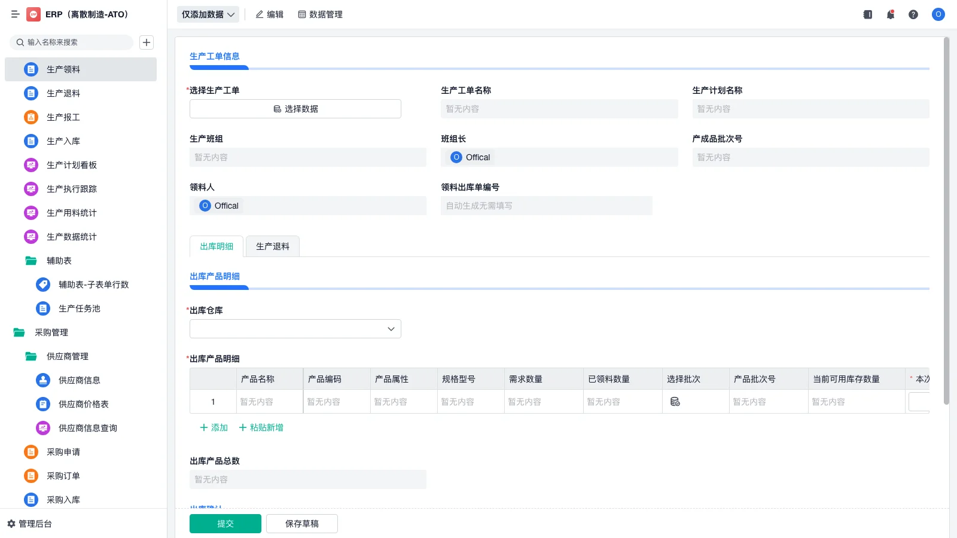
Task: Open the 供应商信息 icon
Action: [x=43, y=380]
